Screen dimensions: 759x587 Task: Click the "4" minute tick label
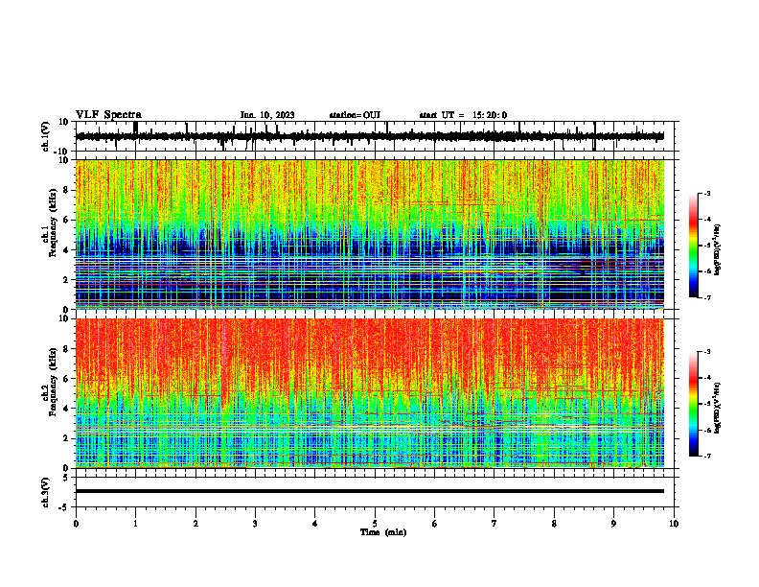pyautogui.click(x=315, y=524)
